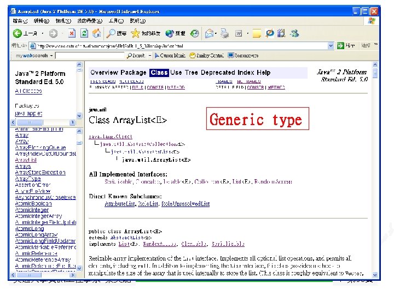Screen dimensions: 394x295
Task: Jump to METHOD summary link
Action: click(x=176, y=87)
